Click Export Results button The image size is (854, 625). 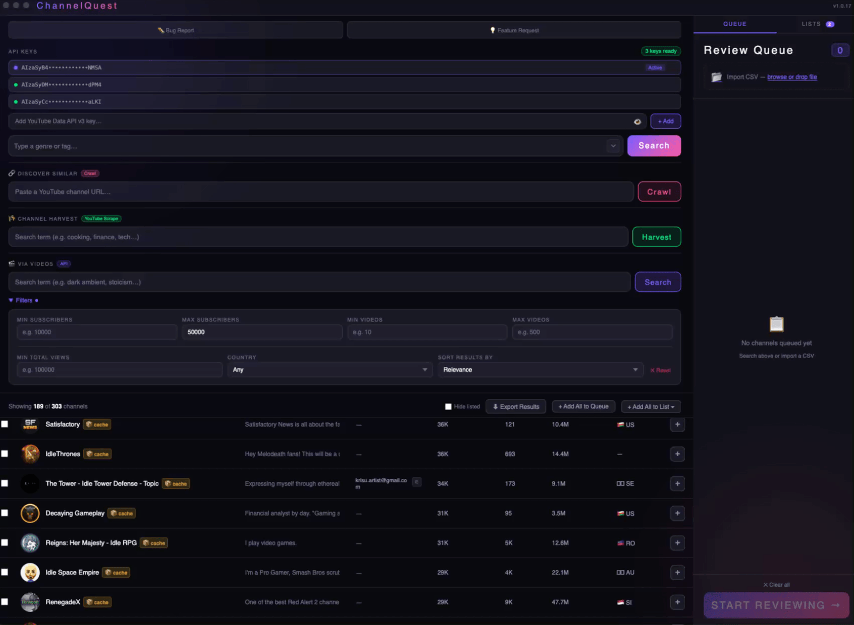tap(516, 407)
